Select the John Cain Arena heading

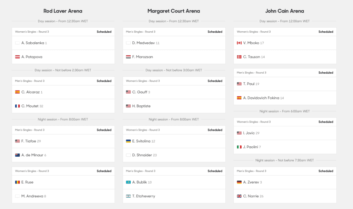tap(284, 11)
